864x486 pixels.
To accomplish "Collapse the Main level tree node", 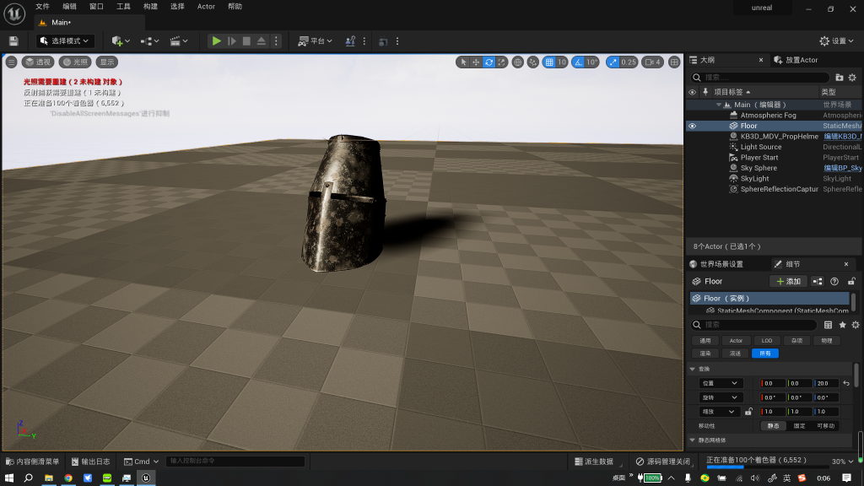I will click(719, 105).
